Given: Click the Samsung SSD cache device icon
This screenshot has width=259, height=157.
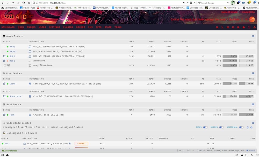Looking at the screenshot, I should (30, 84).
